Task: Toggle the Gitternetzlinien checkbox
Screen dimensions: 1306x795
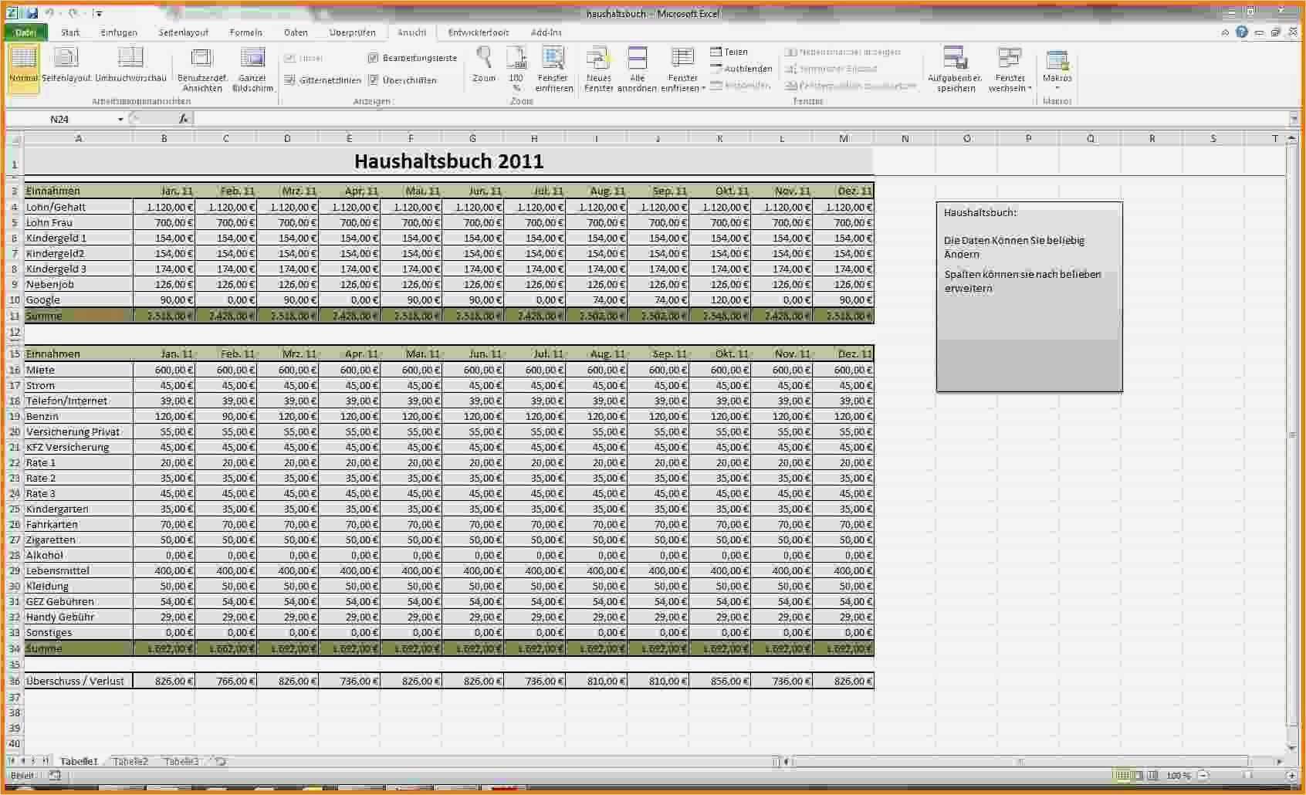Action: pyautogui.click(x=289, y=80)
